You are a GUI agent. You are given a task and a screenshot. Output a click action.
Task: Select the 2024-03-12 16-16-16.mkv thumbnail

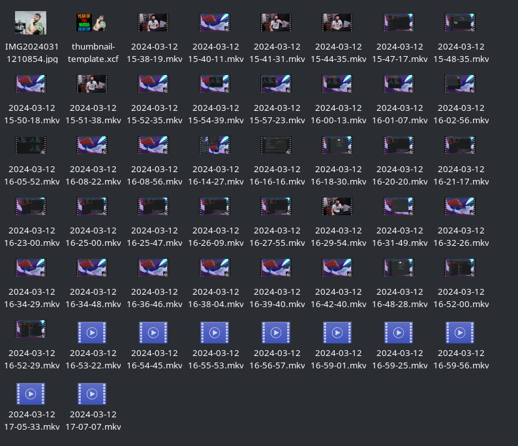coord(276,145)
